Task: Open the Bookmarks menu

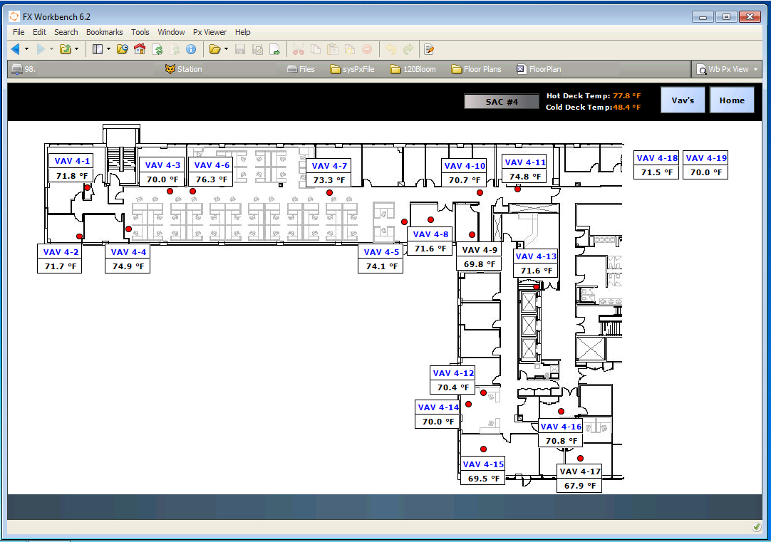Action: point(104,32)
